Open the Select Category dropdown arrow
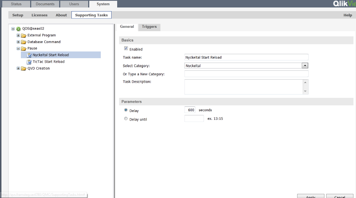Viewport: 356px width, 198px height. tap(305, 66)
